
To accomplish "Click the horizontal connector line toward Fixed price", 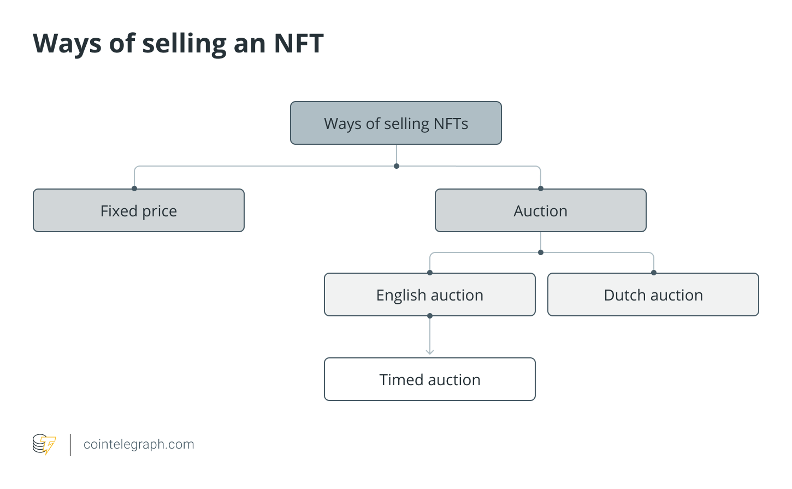I will pos(265,166).
